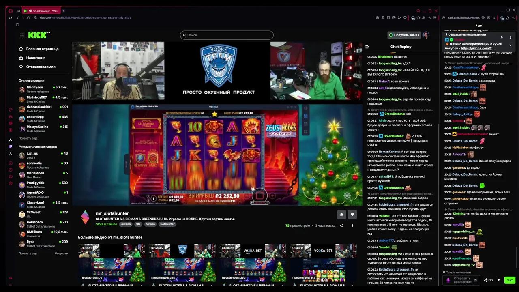
Task: Open winna.com link in pinned message
Action: [x=478, y=48]
